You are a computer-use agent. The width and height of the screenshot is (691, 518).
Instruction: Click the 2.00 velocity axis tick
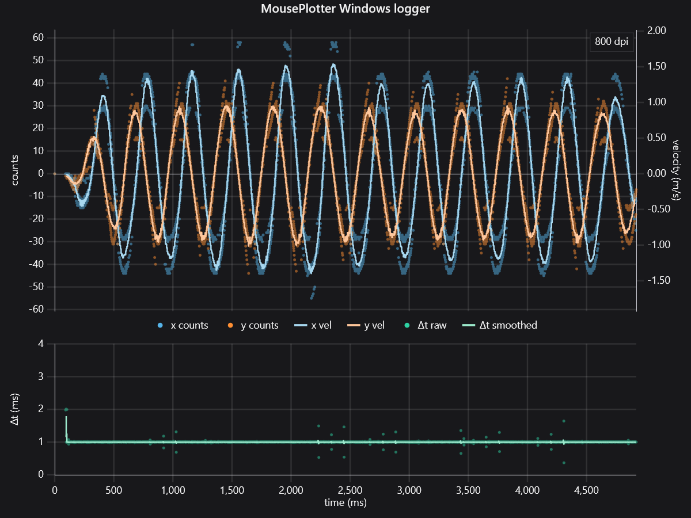point(655,31)
